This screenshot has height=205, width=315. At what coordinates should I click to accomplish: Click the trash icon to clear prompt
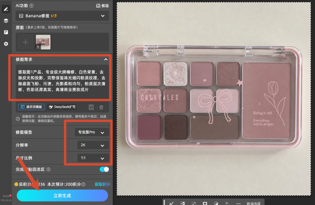[101, 107]
